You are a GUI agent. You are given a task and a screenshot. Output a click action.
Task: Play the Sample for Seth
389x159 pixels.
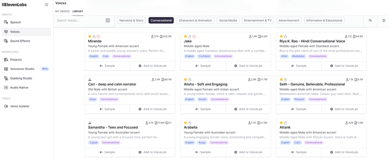(299, 109)
